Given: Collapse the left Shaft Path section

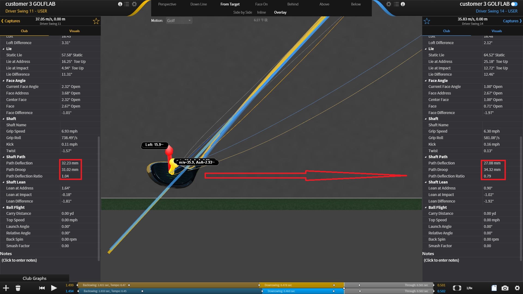Looking at the screenshot, I should tap(4, 157).
